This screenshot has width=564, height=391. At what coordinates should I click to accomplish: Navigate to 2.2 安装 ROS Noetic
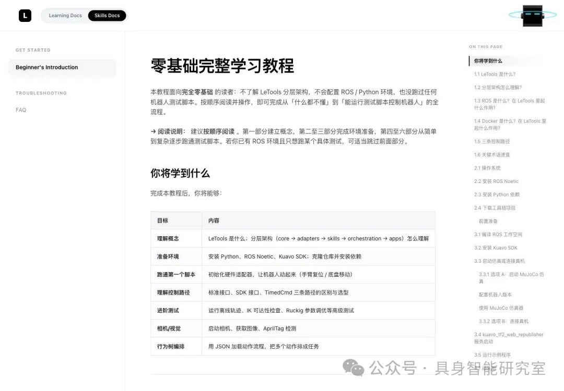point(496,181)
